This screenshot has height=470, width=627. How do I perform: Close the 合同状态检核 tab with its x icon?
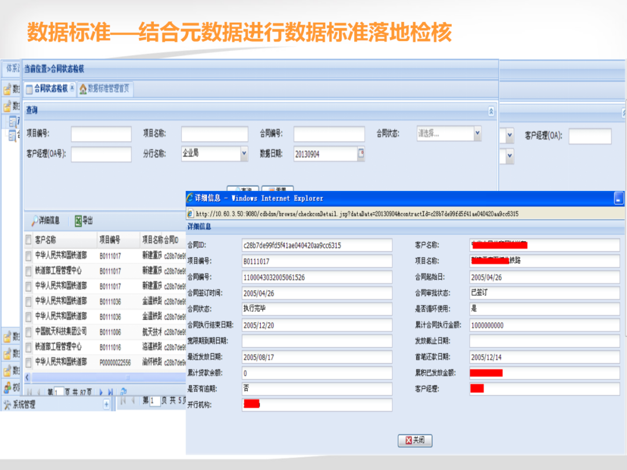72,88
